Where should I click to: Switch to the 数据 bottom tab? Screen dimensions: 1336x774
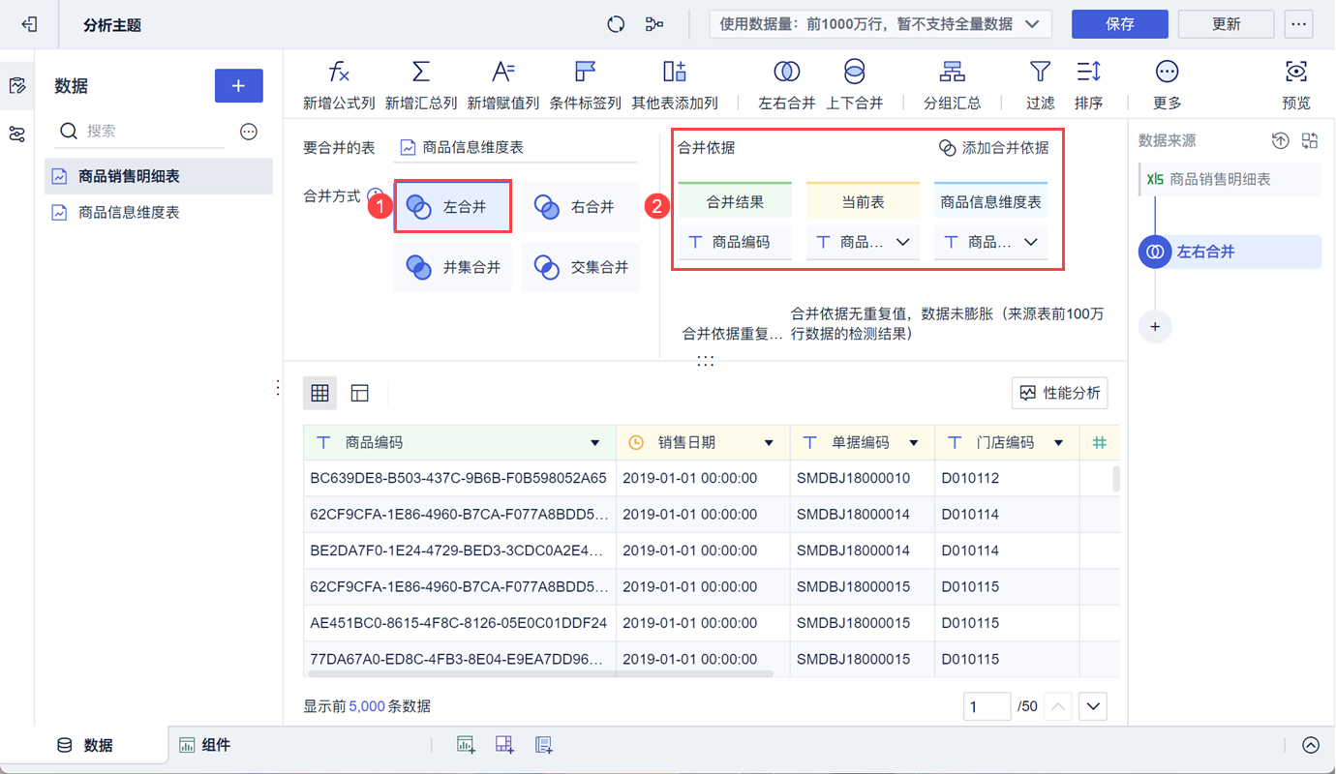point(84,745)
